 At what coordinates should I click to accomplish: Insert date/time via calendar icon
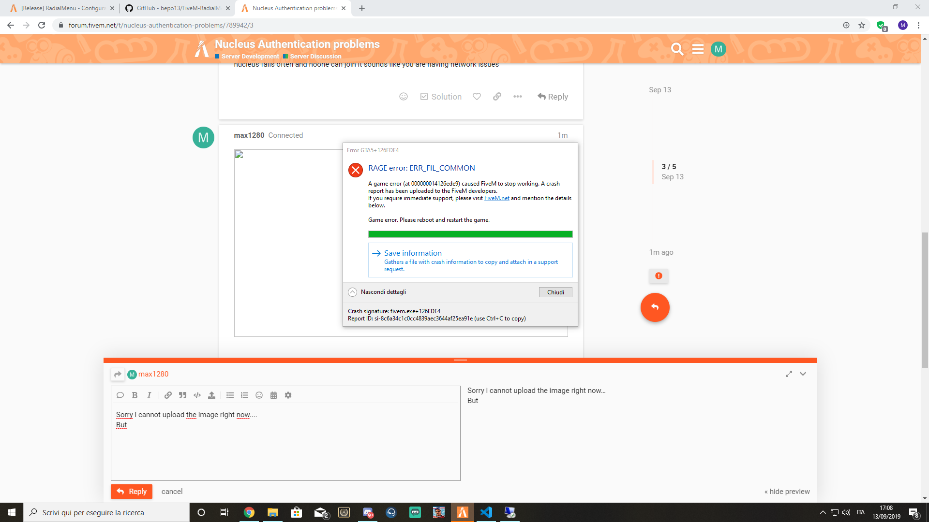click(273, 395)
